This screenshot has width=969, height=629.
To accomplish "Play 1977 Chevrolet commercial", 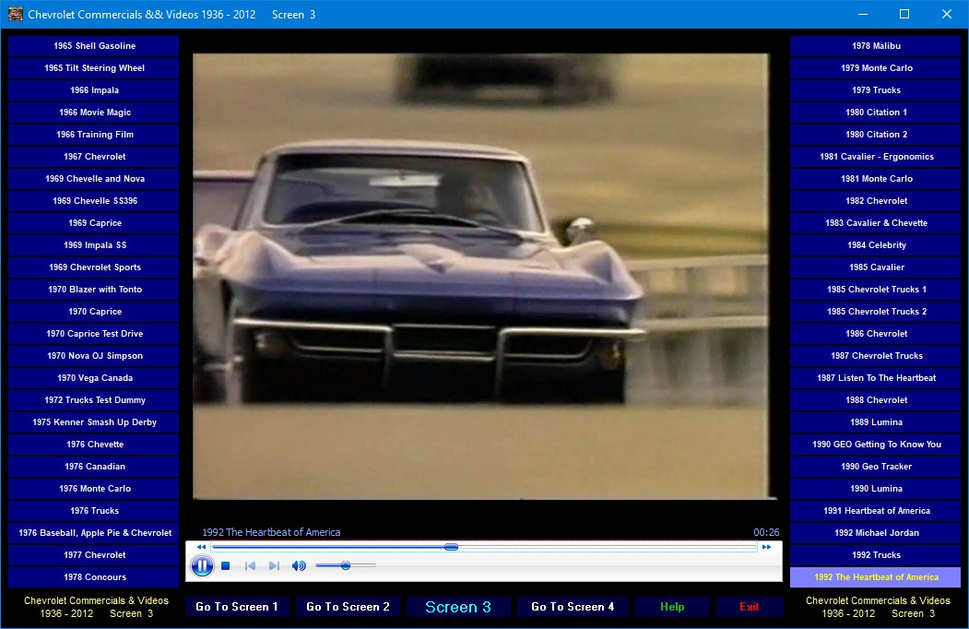I will point(95,555).
